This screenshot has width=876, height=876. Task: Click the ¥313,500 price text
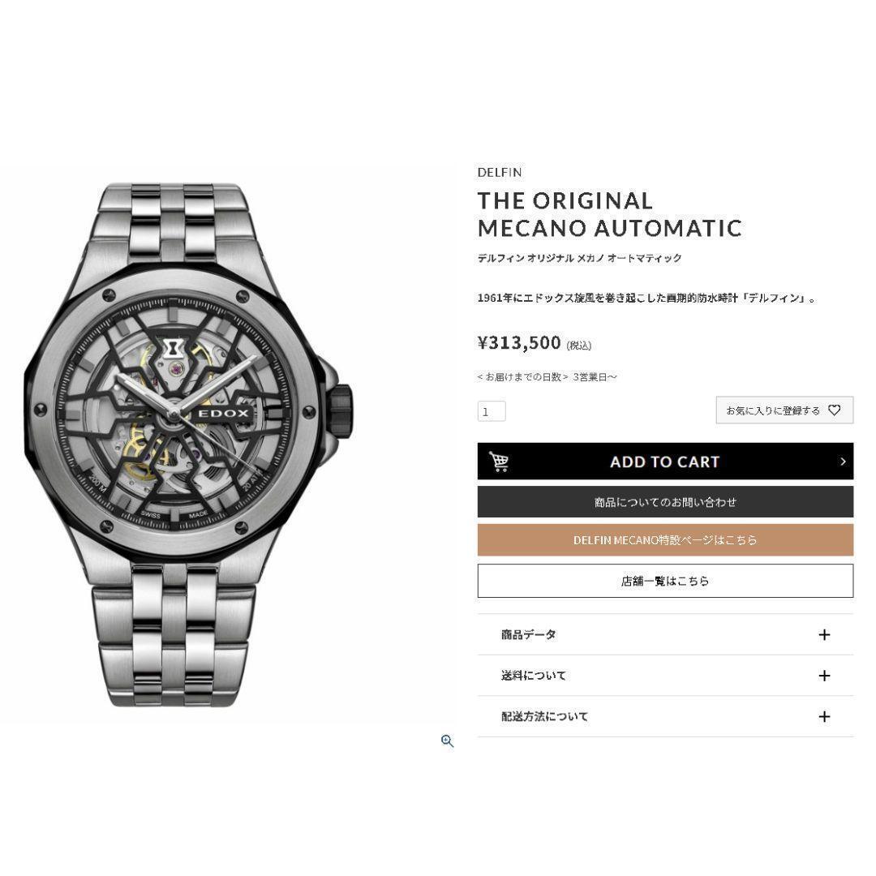[x=519, y=342]
